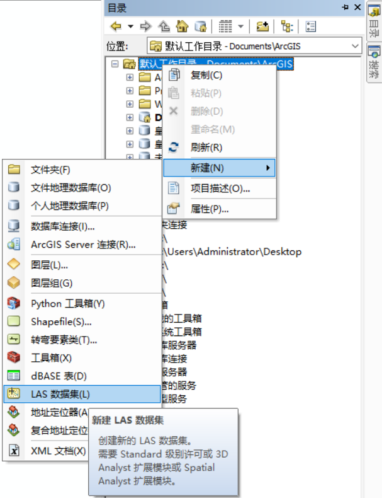Create a new Python 工具箱(Y)
The height and width of the screenshot is (498, 382).
(82, 304)
